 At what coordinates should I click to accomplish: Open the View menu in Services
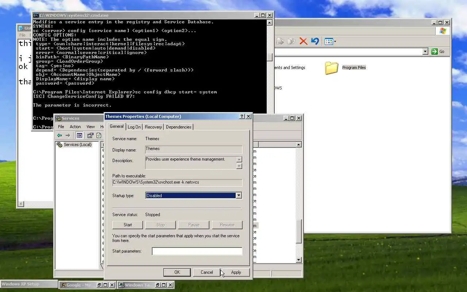[x=90, y=127]
